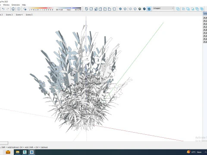
Task: Apply the Hidden Line face style
Action: [135, 9]
